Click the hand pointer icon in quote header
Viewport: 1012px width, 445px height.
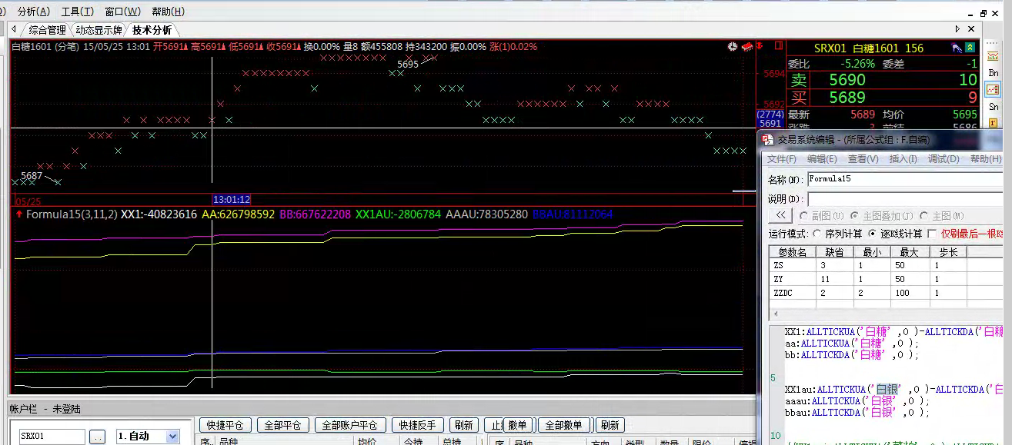point(956,48)
